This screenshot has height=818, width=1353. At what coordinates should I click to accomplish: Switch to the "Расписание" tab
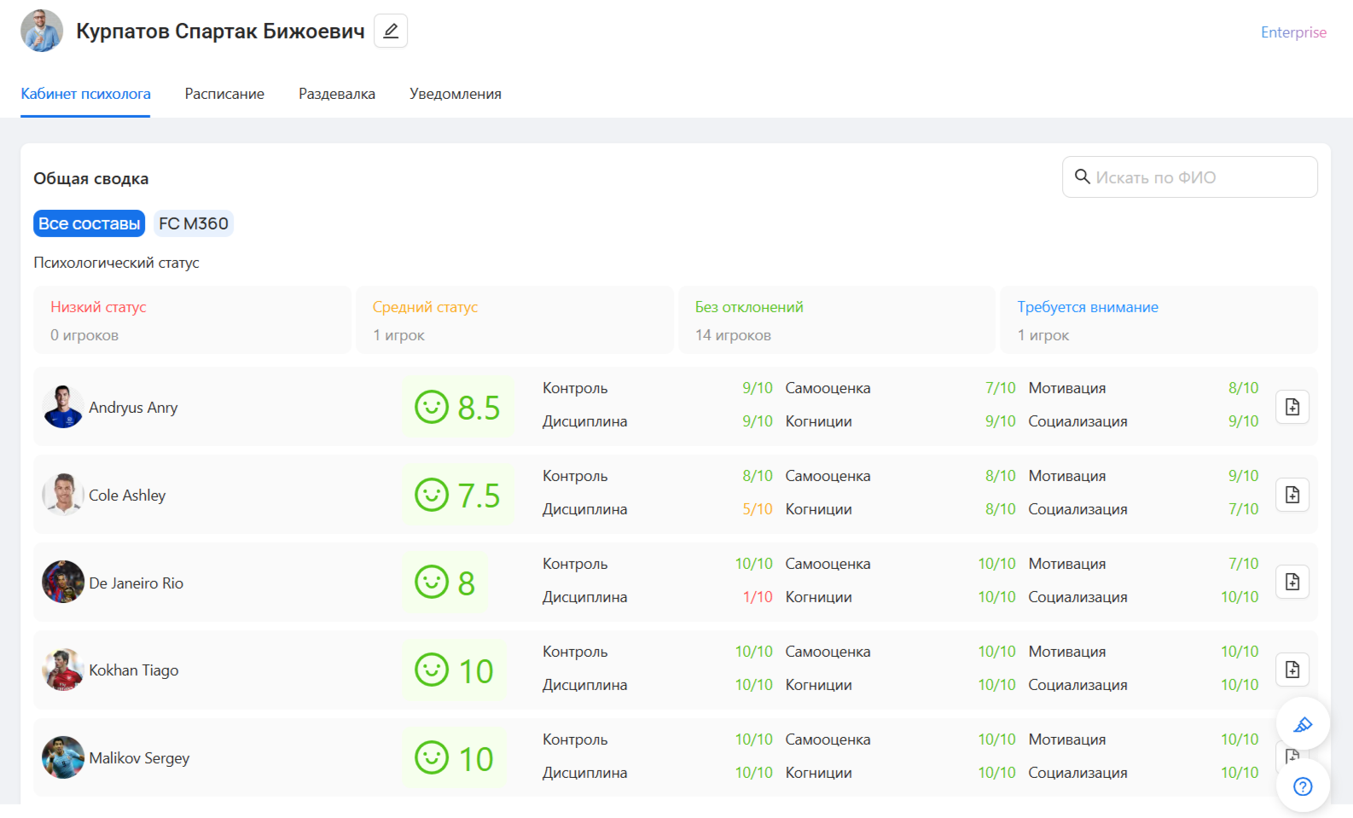[x=224, y=94]
